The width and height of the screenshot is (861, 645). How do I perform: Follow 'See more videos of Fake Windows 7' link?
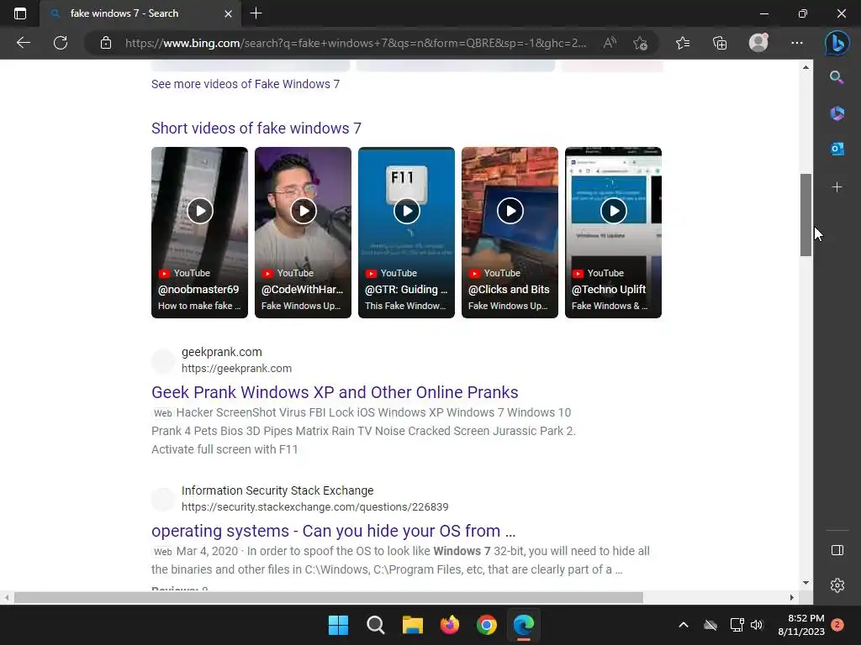tap(246, 84)
